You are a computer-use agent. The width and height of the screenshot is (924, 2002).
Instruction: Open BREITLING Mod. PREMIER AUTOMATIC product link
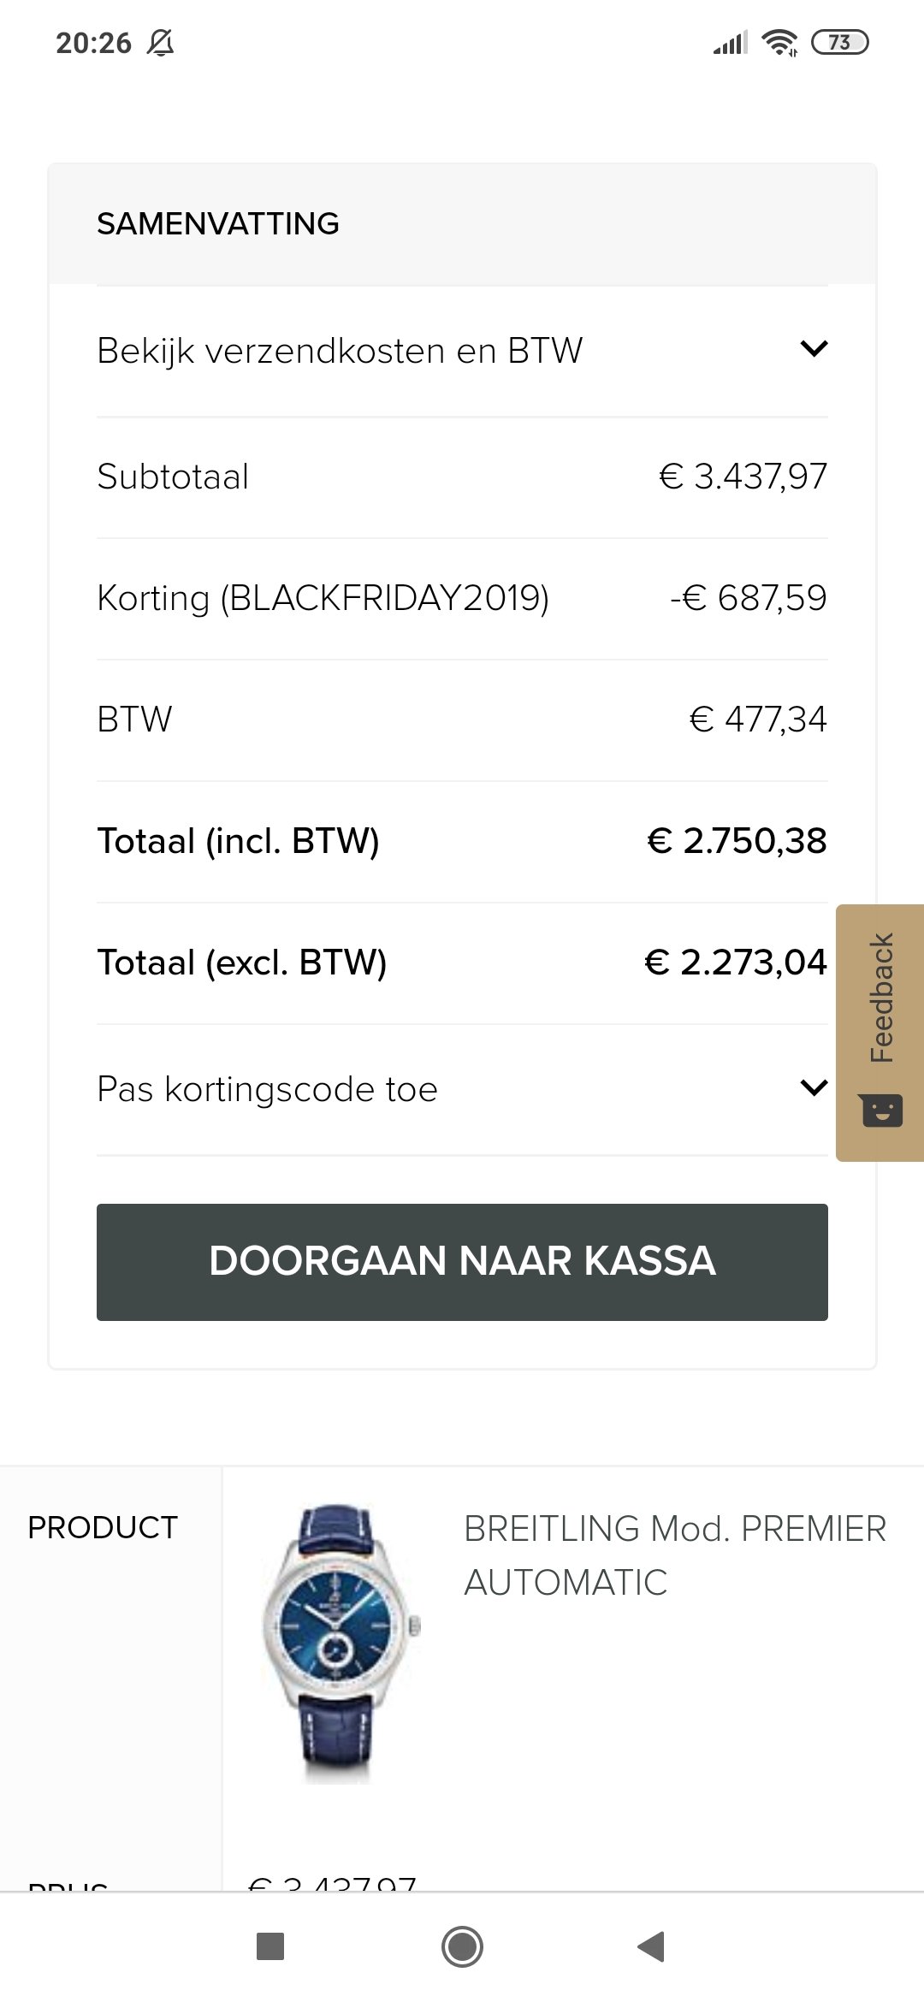point(675,1555)
